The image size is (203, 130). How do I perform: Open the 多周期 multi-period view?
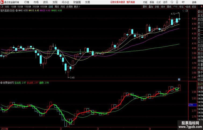click(69, 7)
